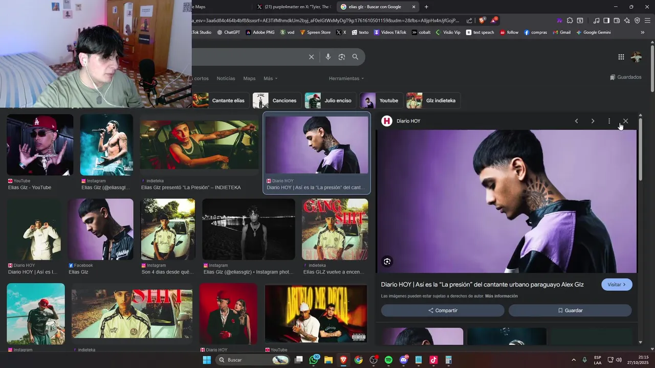Clear the Google search box
This screenshot has height=368, width=655.
(311, 57)
